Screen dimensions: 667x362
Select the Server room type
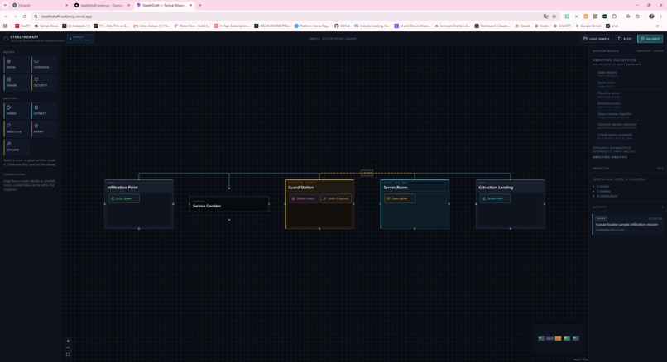(x=17, y=82)
